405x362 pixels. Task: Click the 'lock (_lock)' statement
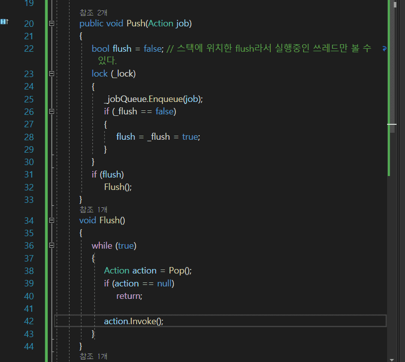pyautogui.click(x=114, y=74)
